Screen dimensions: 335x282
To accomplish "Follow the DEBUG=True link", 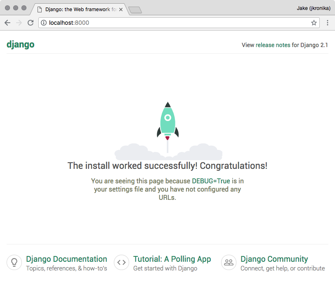I will tap(211, 181).
